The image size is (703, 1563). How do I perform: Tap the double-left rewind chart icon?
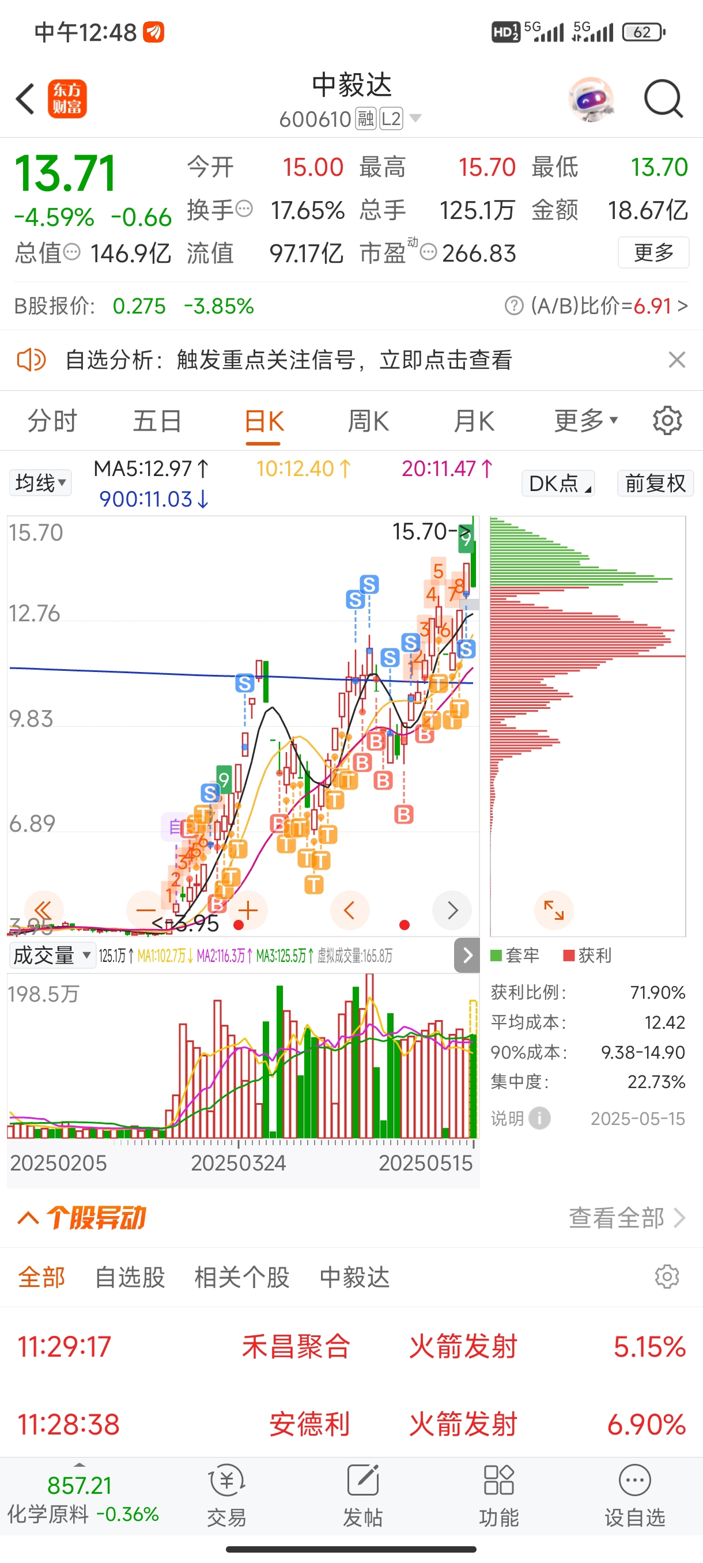pyautogui.click(x=43, y=910)
